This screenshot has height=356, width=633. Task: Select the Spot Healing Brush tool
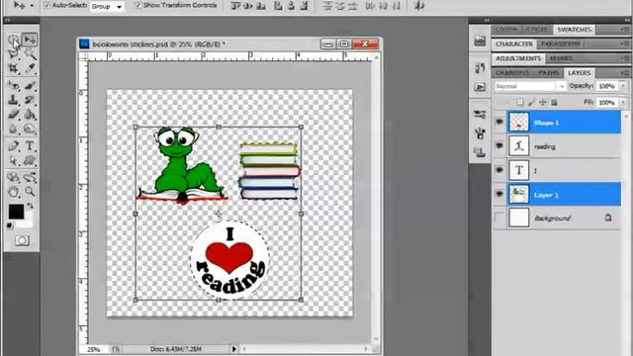[x=13, y=86]
